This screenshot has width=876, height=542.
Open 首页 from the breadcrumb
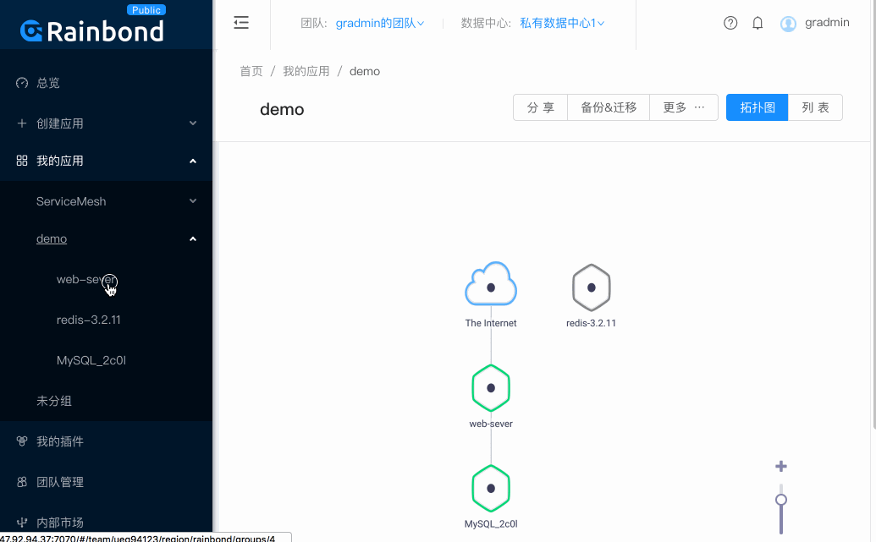point(251,72)
